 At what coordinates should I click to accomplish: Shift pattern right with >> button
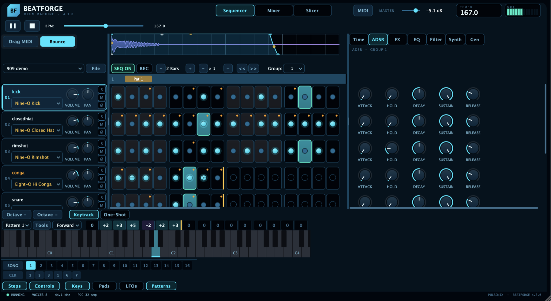pyautogui.click(x=253, y=68)
